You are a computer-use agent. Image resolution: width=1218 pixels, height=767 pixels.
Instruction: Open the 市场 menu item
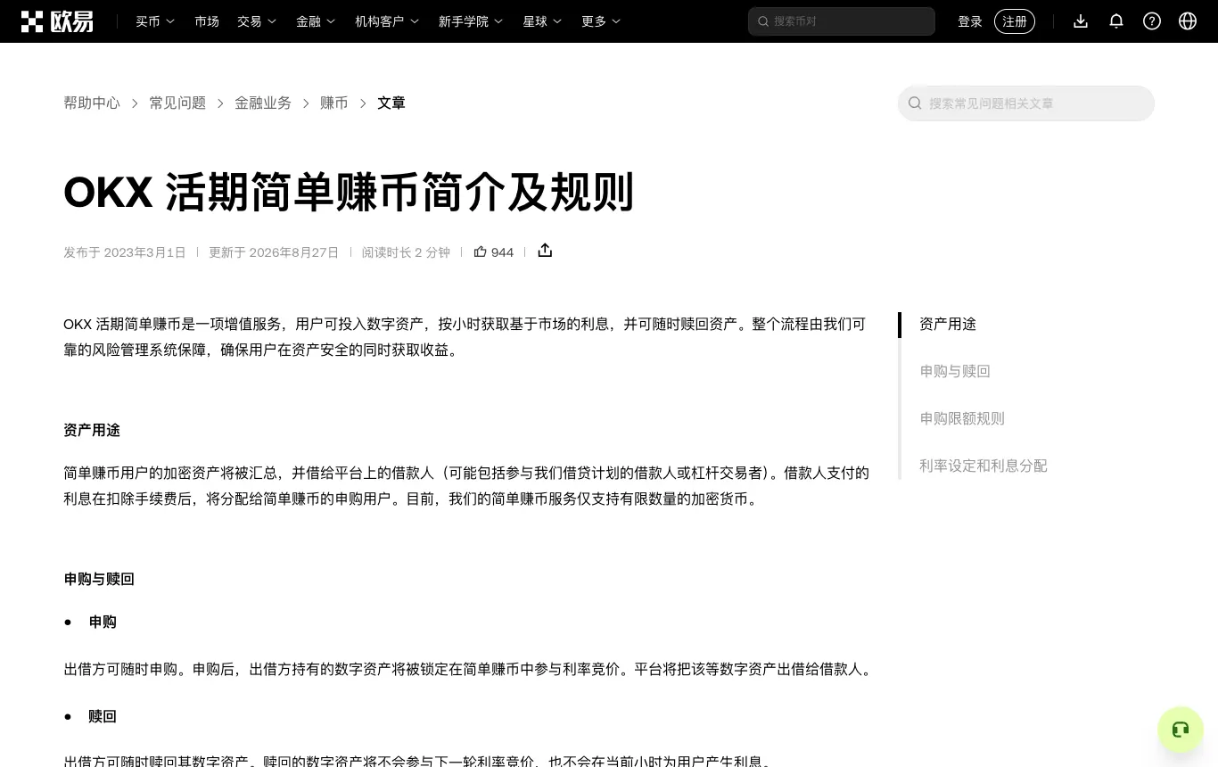click(207, 21)
